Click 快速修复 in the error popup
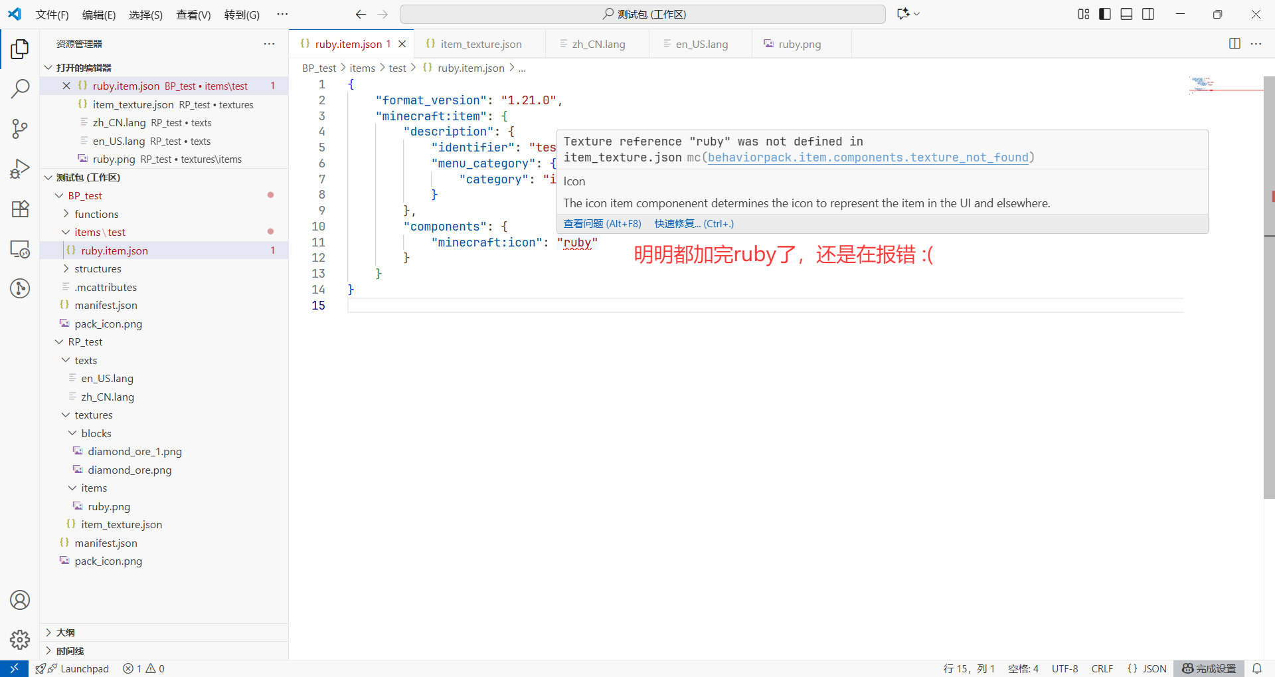The height and width of the screenshot is (677, 1275). click(x=693, y=224)
